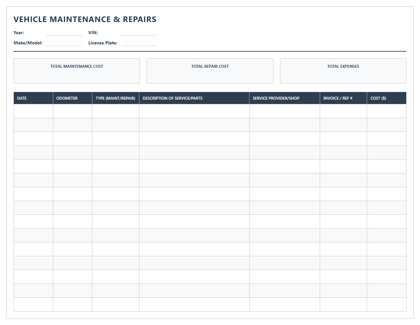Click the Make/Model: label
420x325 pixels.
pos(28,43)
